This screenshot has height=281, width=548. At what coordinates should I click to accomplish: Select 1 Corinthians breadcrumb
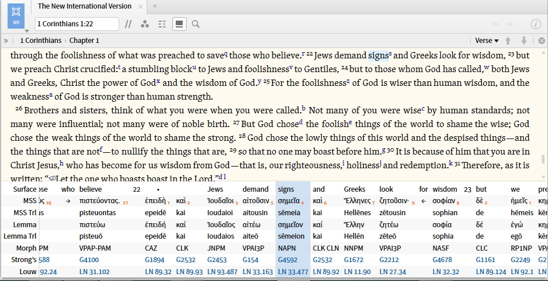tap(41, 41)
